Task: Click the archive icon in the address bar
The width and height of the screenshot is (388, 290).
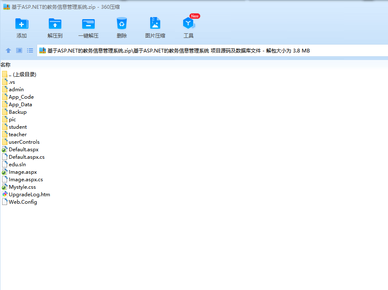Action: [x=43, y=50]
